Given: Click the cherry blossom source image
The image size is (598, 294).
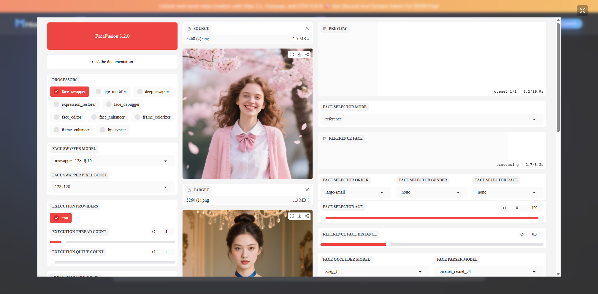Looking at the screenshot, I should 248,114.
